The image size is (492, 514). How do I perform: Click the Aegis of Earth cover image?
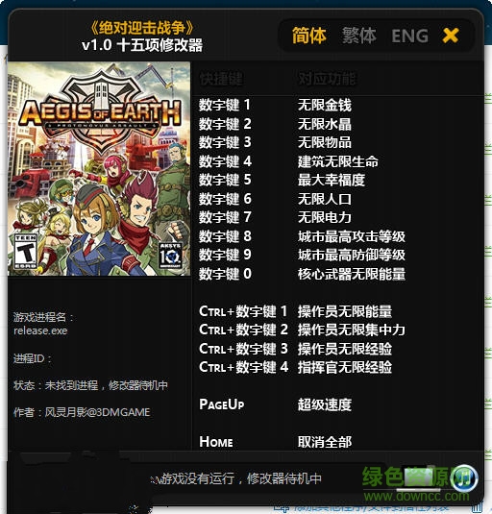[99, 169]
